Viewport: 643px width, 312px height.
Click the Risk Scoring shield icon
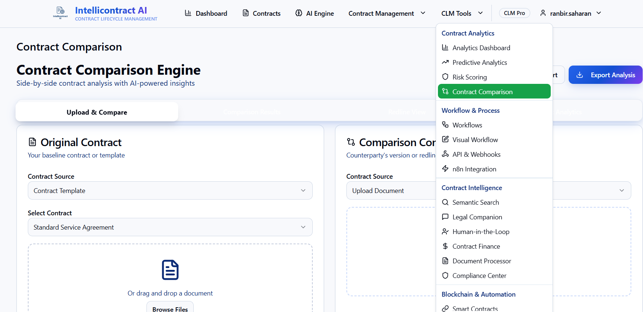[445, 77]
